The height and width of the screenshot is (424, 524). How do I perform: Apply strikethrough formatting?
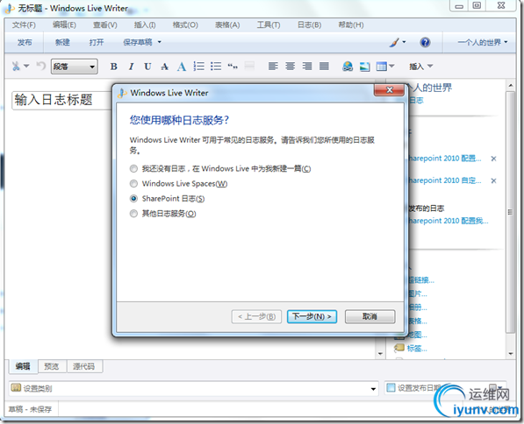[x=164, y=67]
